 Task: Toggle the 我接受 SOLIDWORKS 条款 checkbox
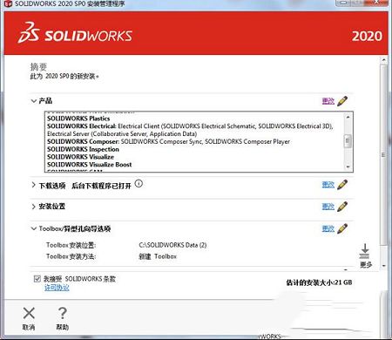point(37,279)
